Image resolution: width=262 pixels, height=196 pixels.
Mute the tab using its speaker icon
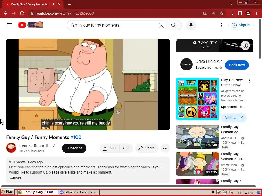click(x=54, y=4)
